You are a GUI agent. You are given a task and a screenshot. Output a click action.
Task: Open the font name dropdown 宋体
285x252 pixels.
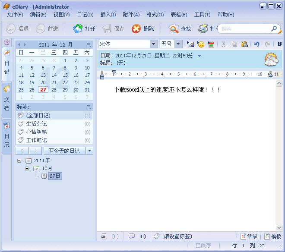point(154,44)
